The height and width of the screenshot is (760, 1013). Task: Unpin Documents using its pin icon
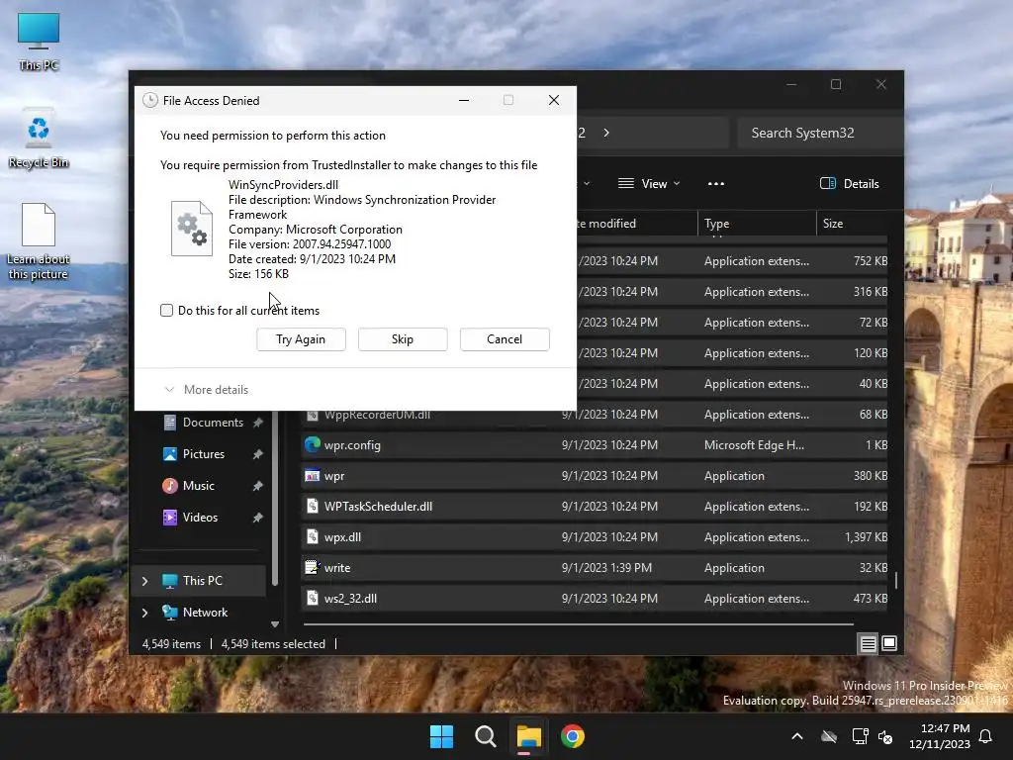point(258,423)
